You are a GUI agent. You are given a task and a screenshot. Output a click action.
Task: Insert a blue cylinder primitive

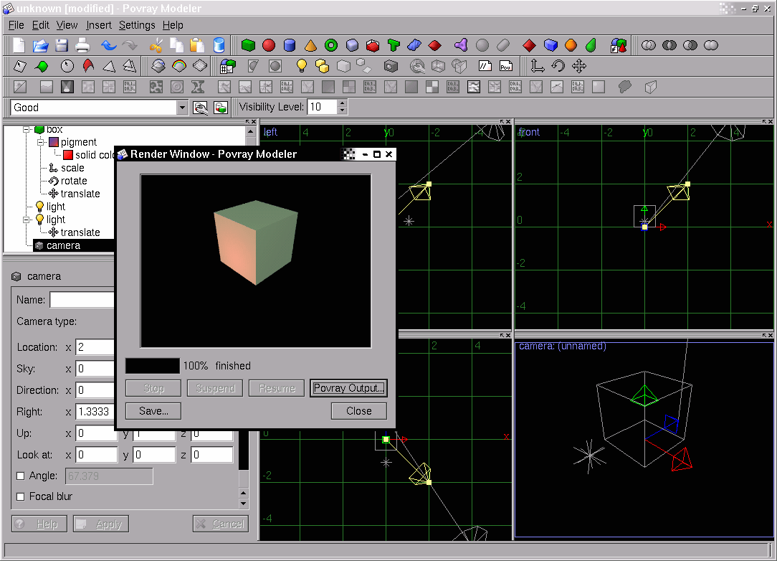click(290, 46)
